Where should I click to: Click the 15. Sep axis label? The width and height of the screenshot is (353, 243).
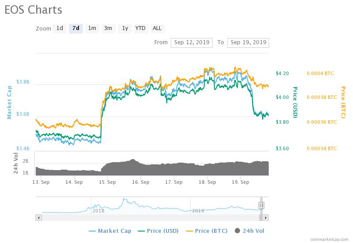[x=107, y=182]
